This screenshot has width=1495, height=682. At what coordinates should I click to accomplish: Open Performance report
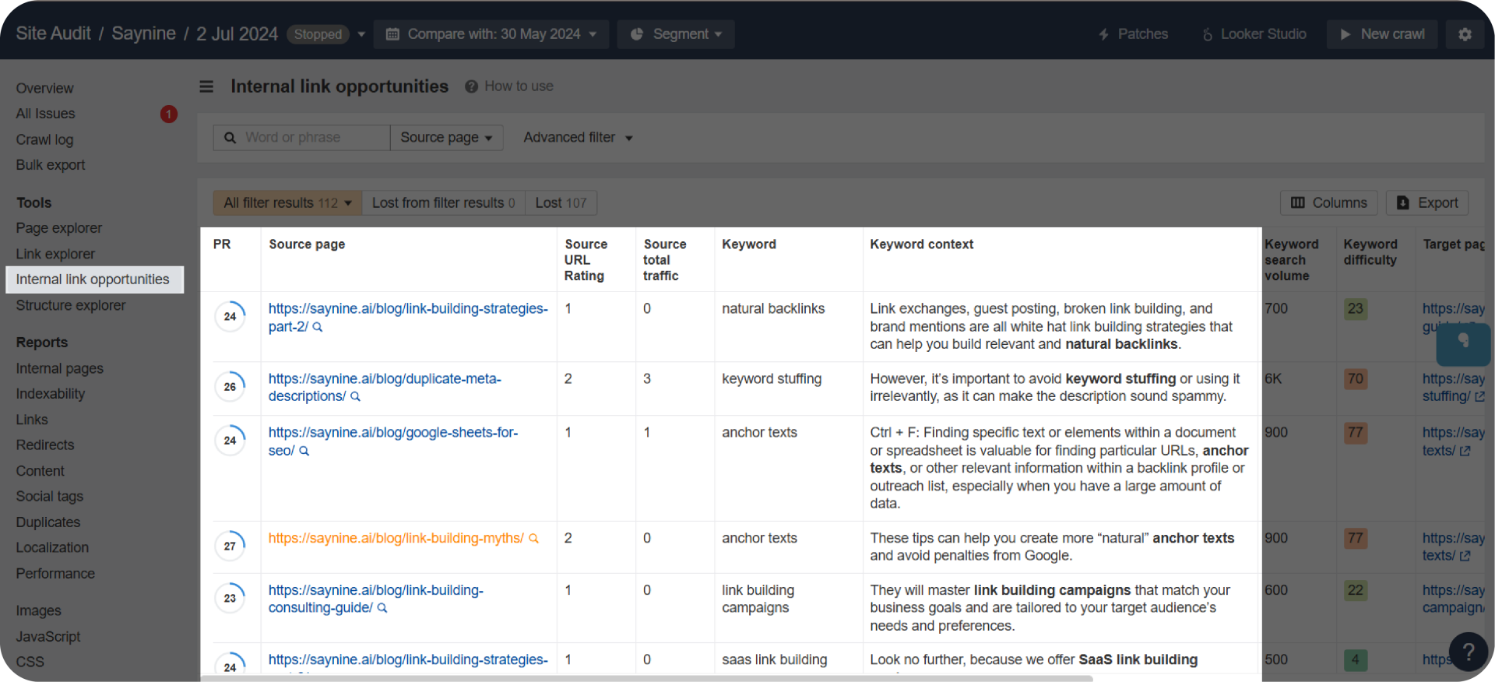pos(55,574)
